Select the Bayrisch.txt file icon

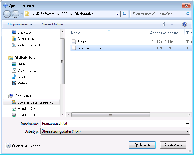tap(74, 42)
